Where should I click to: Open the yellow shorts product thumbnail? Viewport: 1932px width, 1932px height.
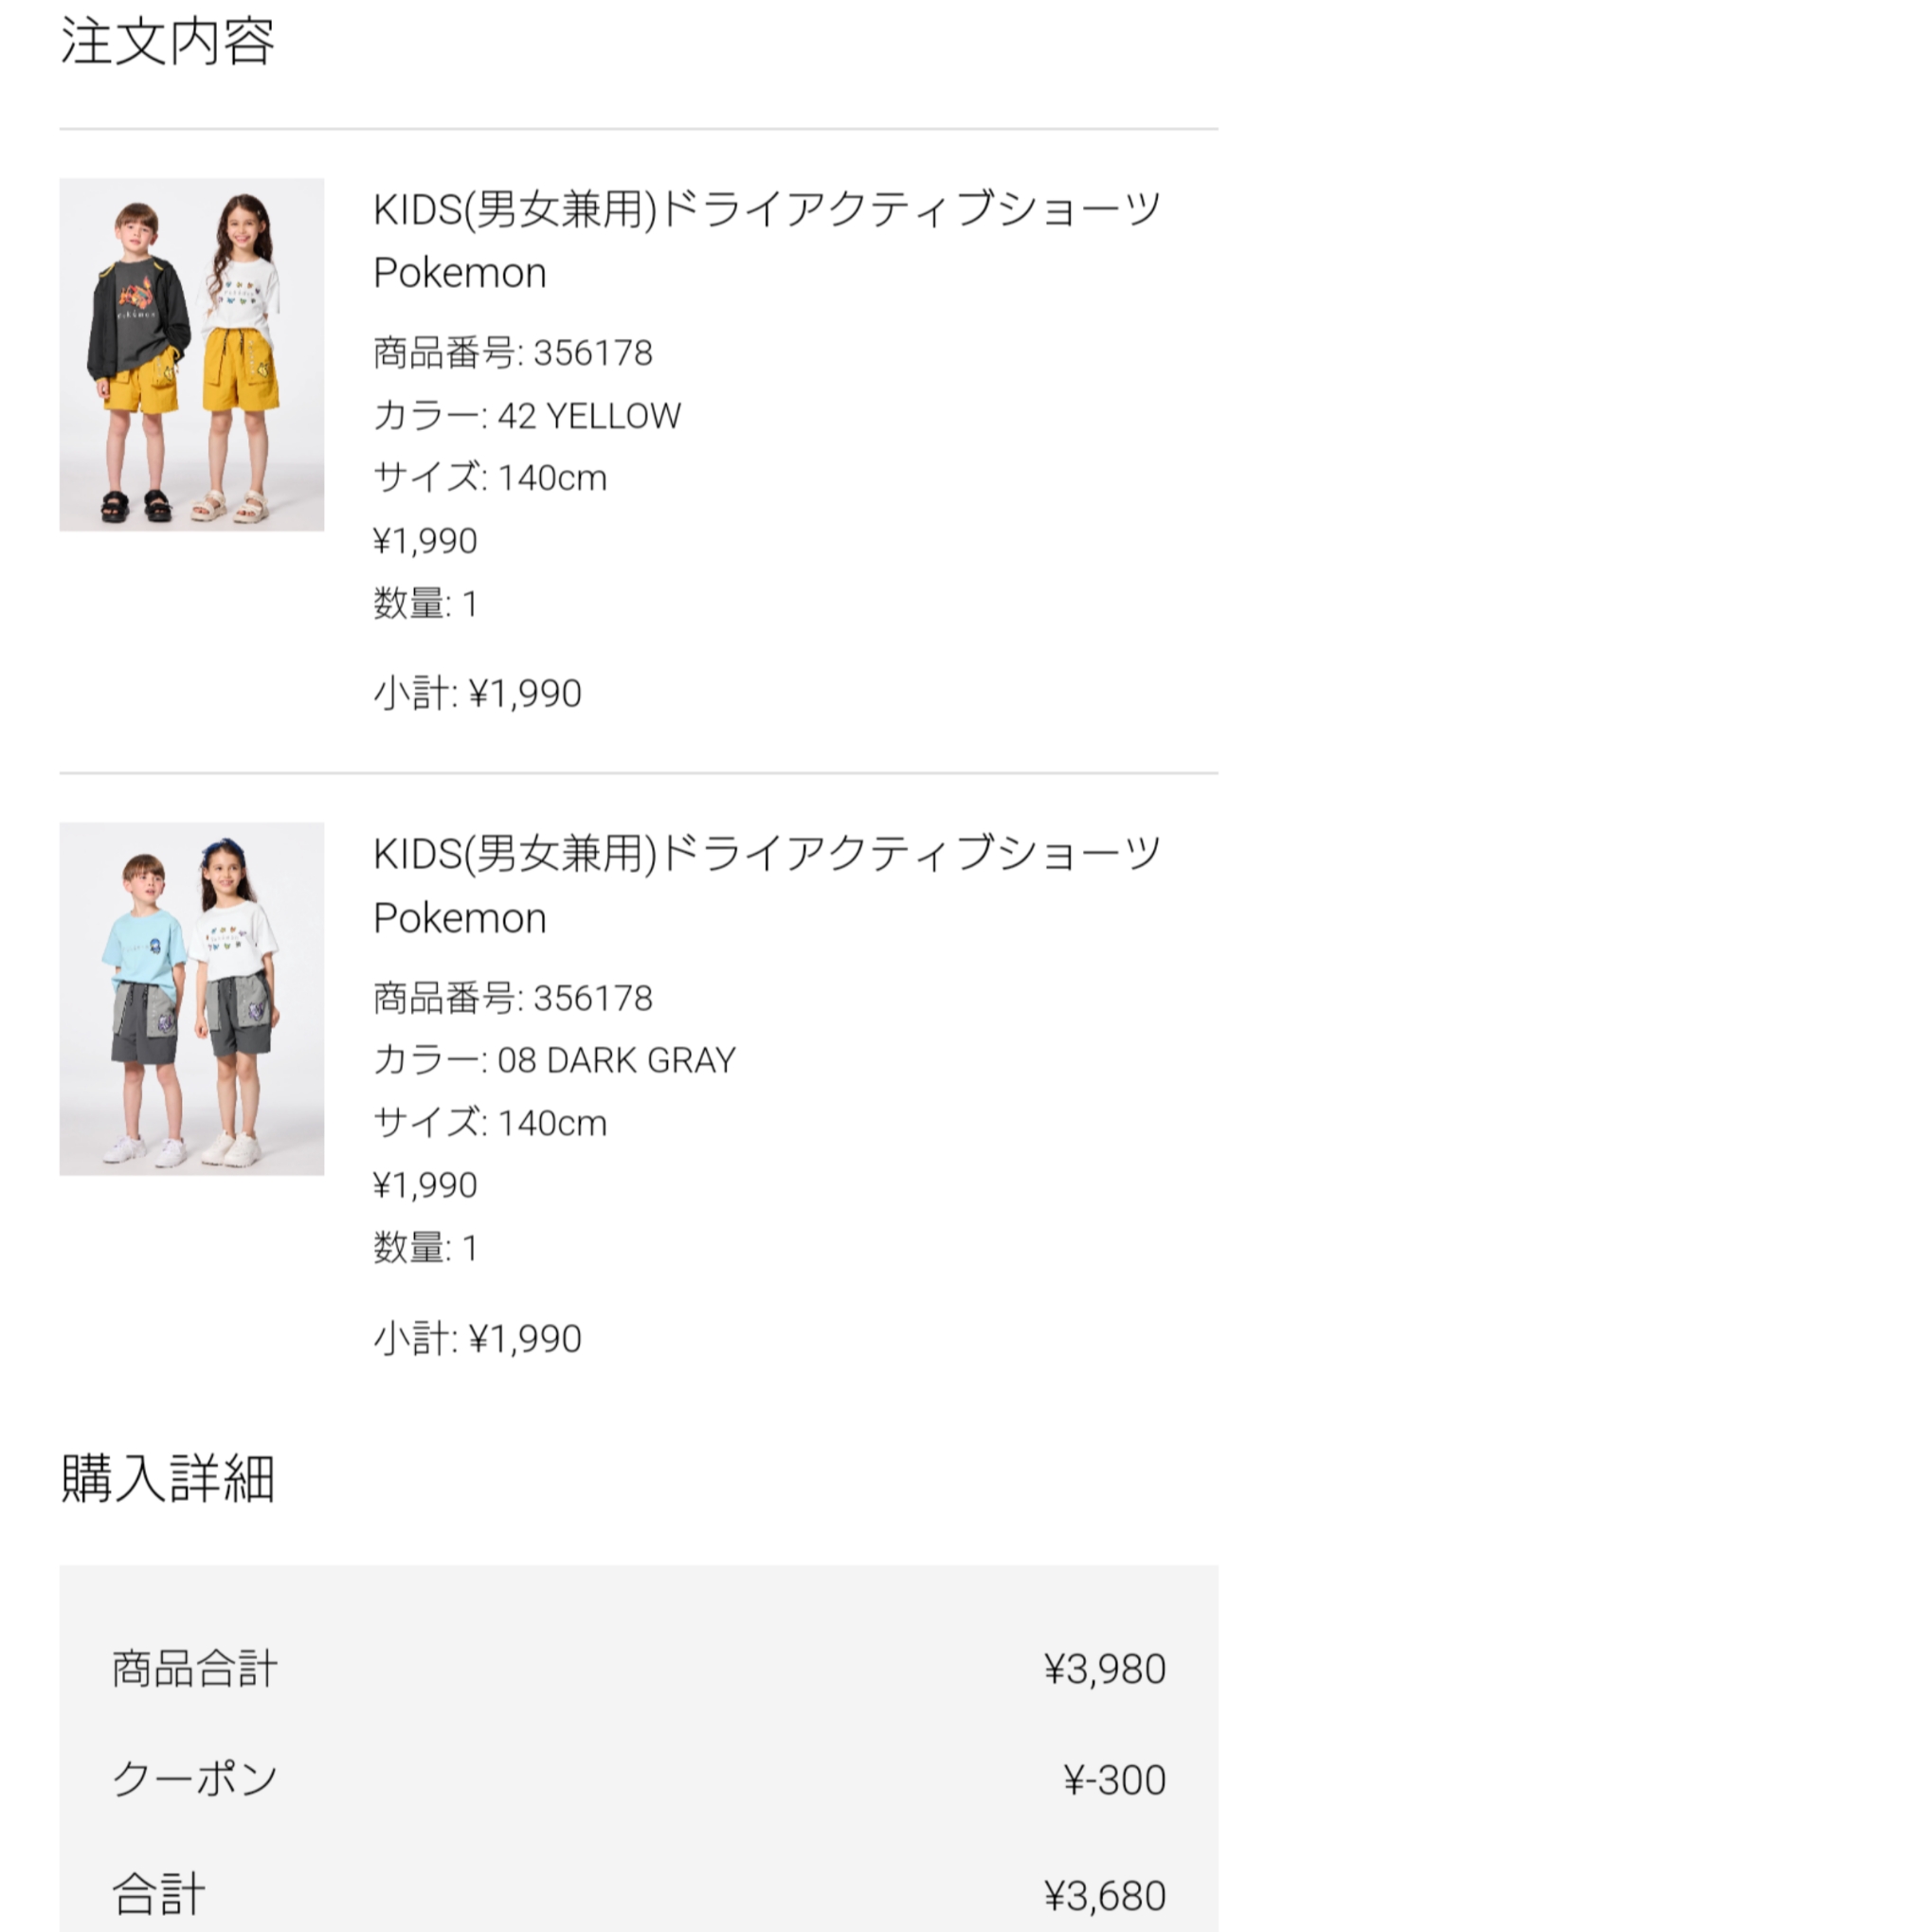pos(191,354)
